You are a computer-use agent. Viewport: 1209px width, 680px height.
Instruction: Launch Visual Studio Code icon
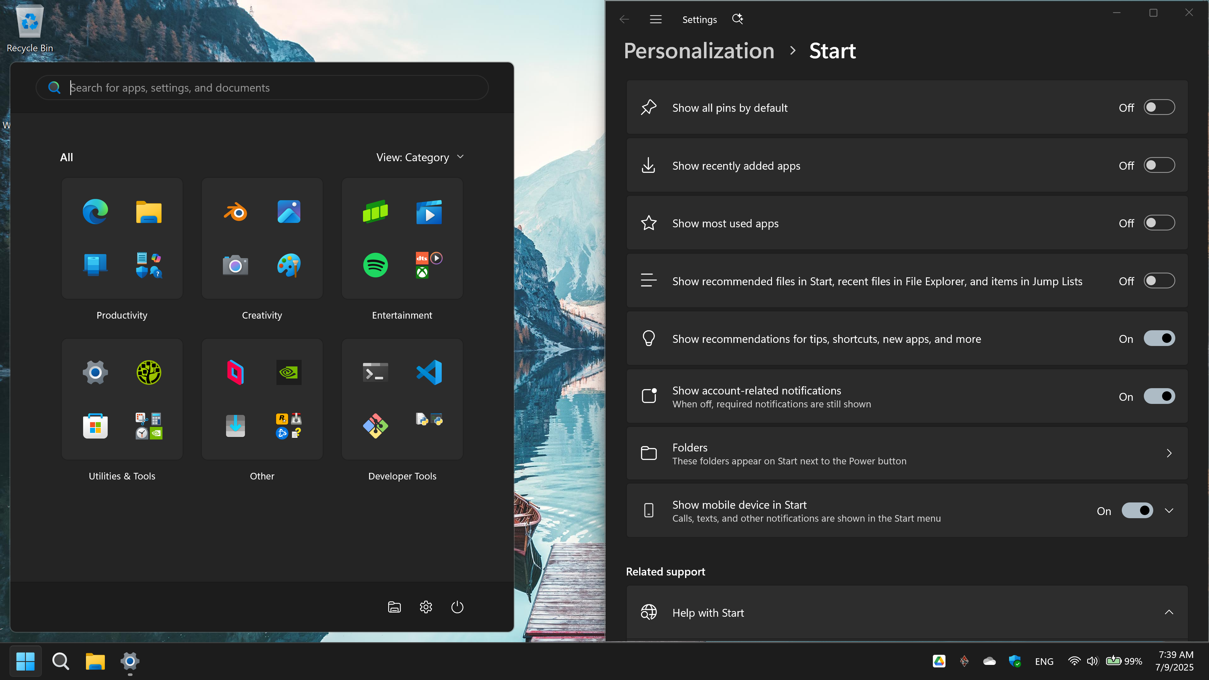(x=429, y=373)
